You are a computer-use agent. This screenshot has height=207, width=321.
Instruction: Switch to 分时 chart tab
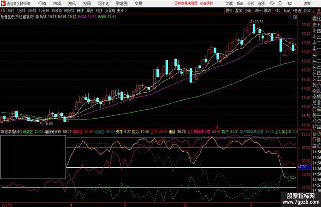[11, 11]
